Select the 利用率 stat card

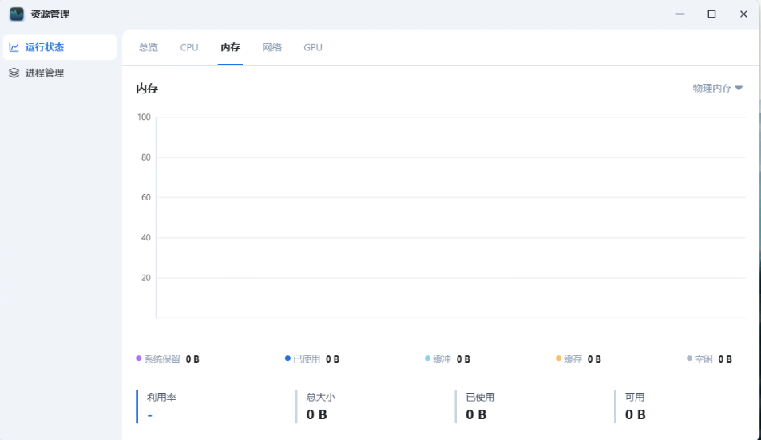pos(208,406)
